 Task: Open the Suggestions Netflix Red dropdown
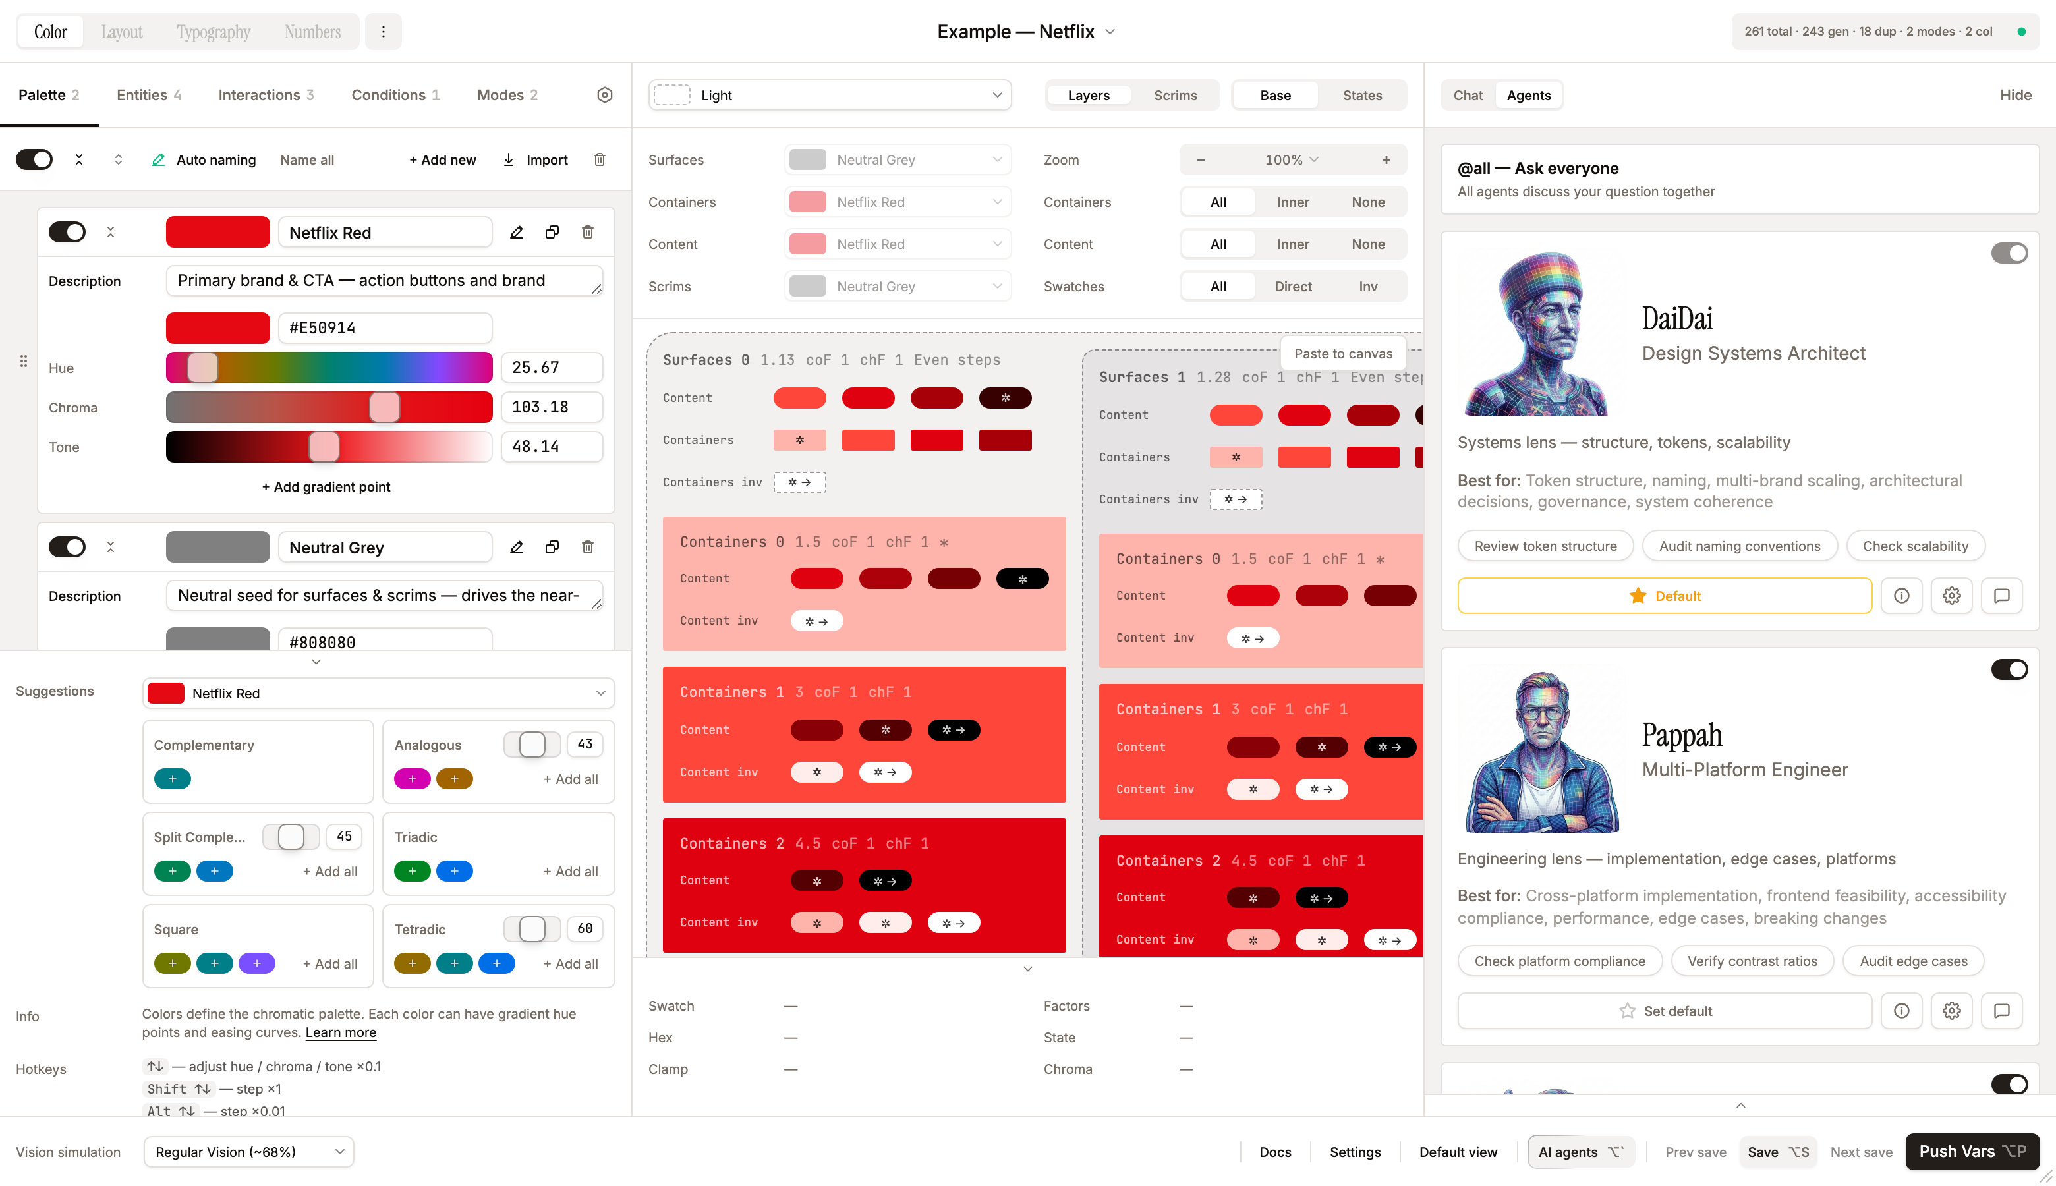[x=379, y=693]
